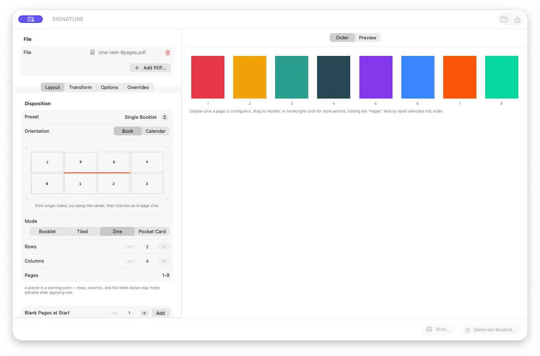Click cell 8 in disposition diagram
This screenshot has width=540, height=356.
(x=47, y=184)
